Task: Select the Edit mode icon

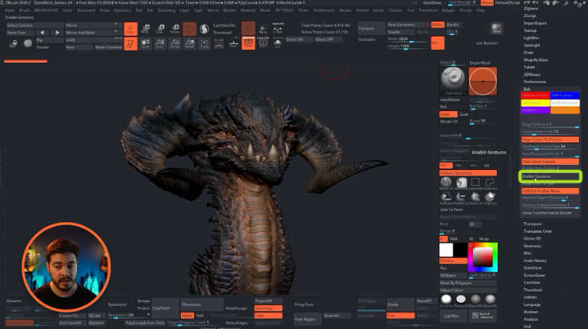Action: tap(131, 43)
